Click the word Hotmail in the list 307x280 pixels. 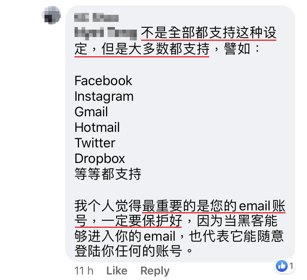(x=97, y=127)
